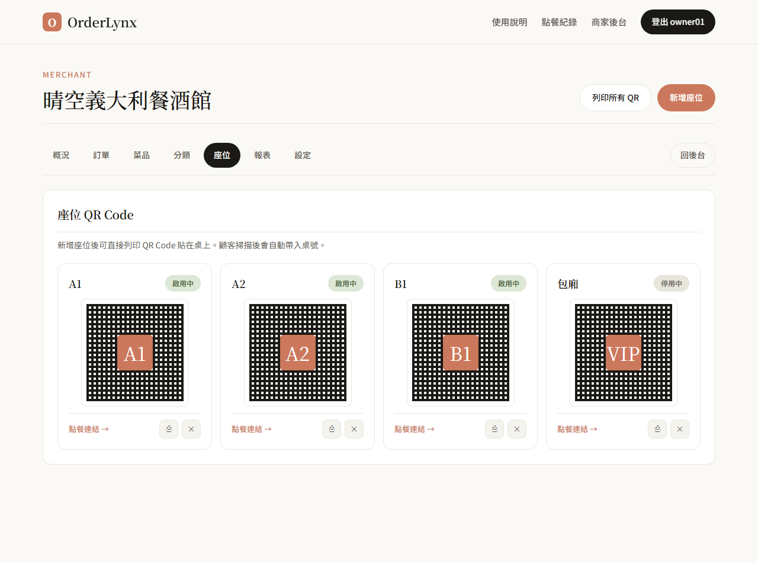Viewport: 758px width, 563px height.
Task: Open 商家後台 in the top navigation
Action: click(x=609, y=22)
